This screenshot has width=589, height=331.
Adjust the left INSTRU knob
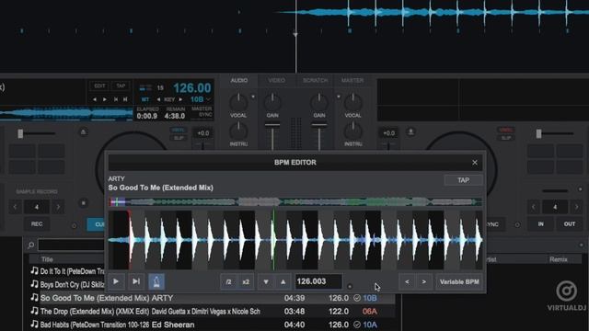click(x=238, y=131)
